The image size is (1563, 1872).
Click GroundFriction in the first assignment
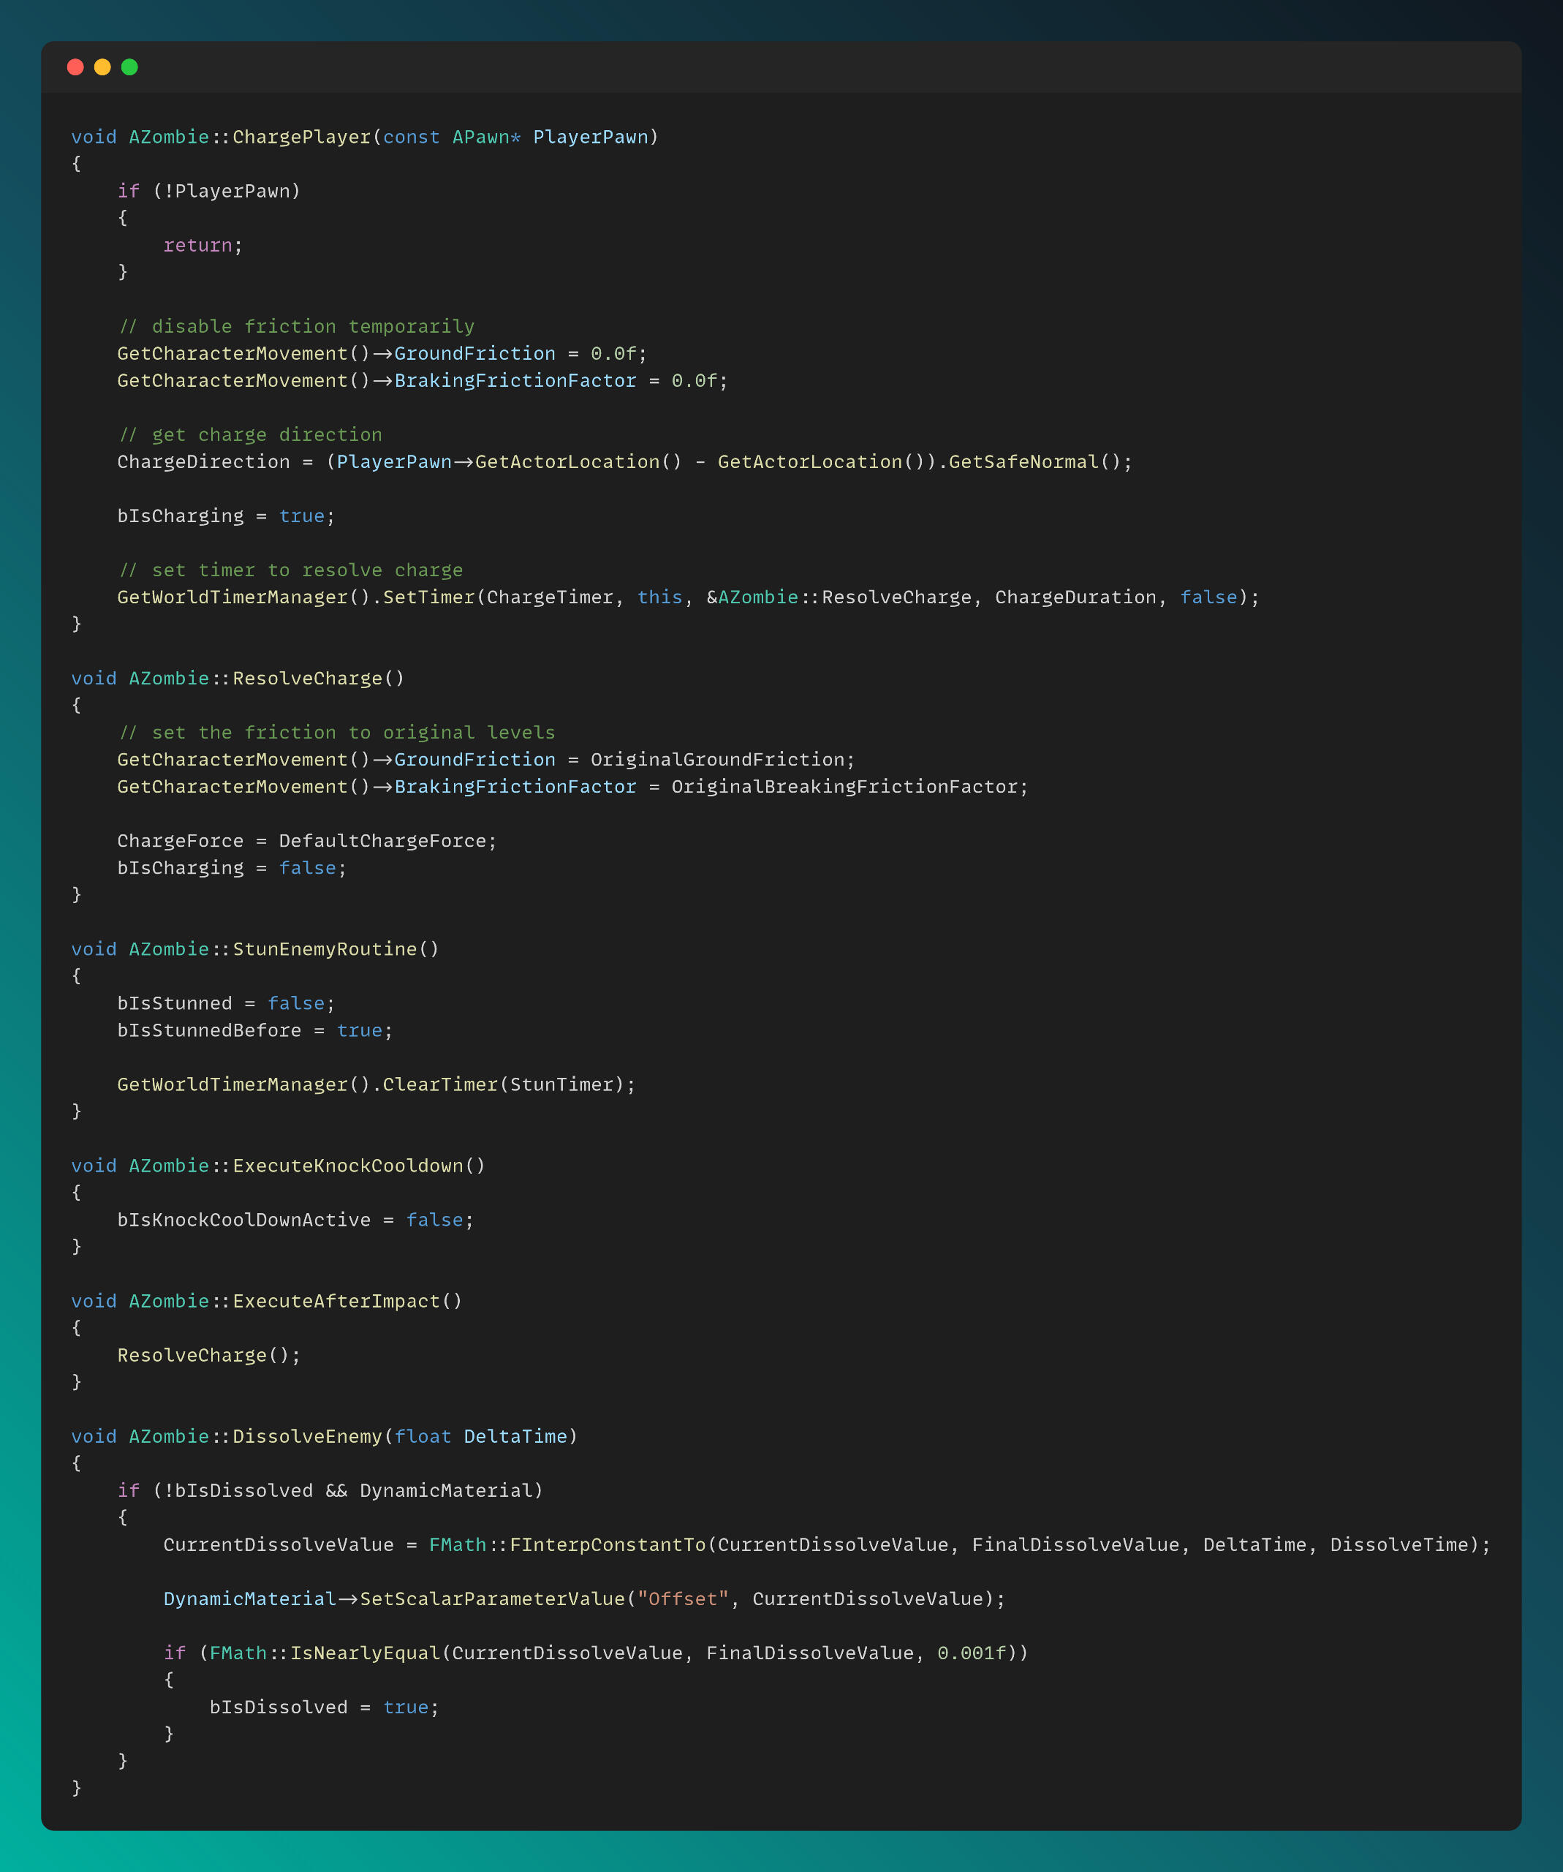pos(474,354)
